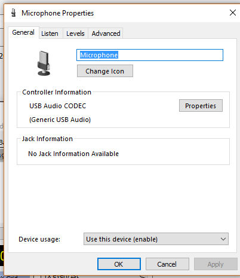This screenshot has width=240, height=278.
Task: Open the Device usage combo box
Action: point(156,239)
